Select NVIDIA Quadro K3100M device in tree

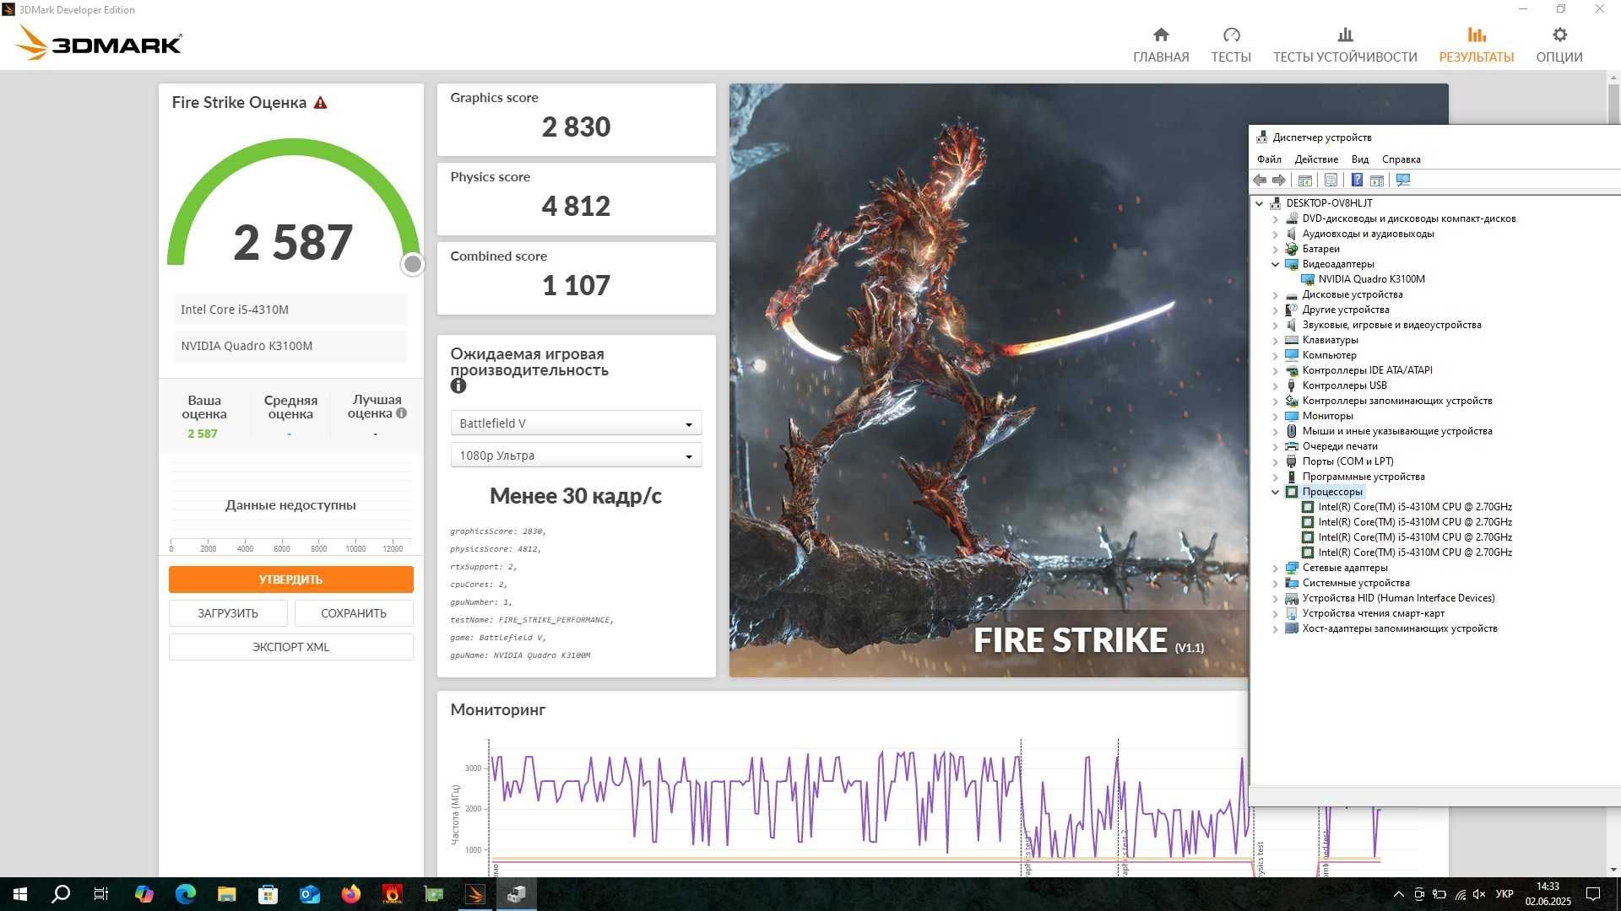pyautogui.click(x=1371, y=279)
